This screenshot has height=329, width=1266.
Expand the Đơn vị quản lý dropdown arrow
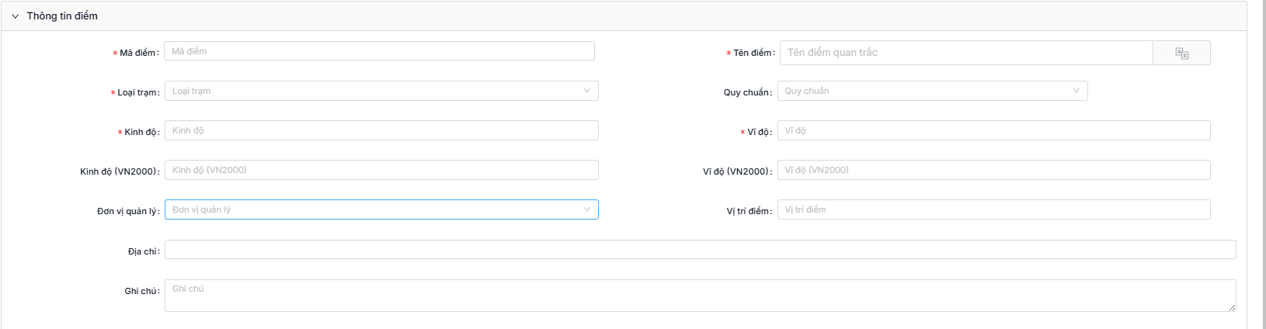tap(587, 210)
